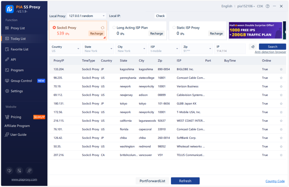Click the handshake-heart icon at bottom left
Screen dimensions: 289x187
click(x=9, y=171)
